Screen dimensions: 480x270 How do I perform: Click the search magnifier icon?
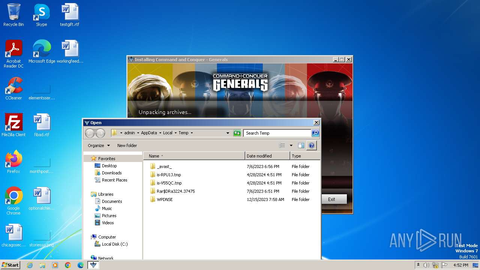coord(315,133)
